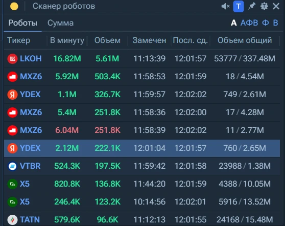Viewport: 285px width, 226px height.
Task: Open the LKOH ticker link
Action: [31, 59]
